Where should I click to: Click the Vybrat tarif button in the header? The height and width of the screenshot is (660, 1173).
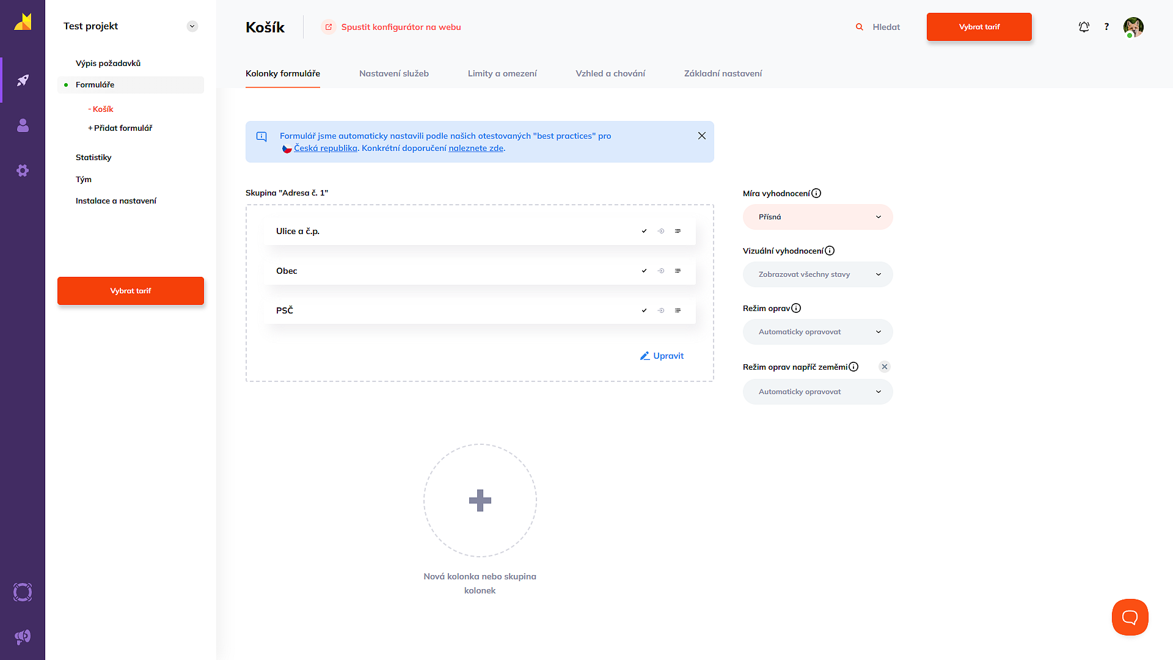tap(979, 27)
